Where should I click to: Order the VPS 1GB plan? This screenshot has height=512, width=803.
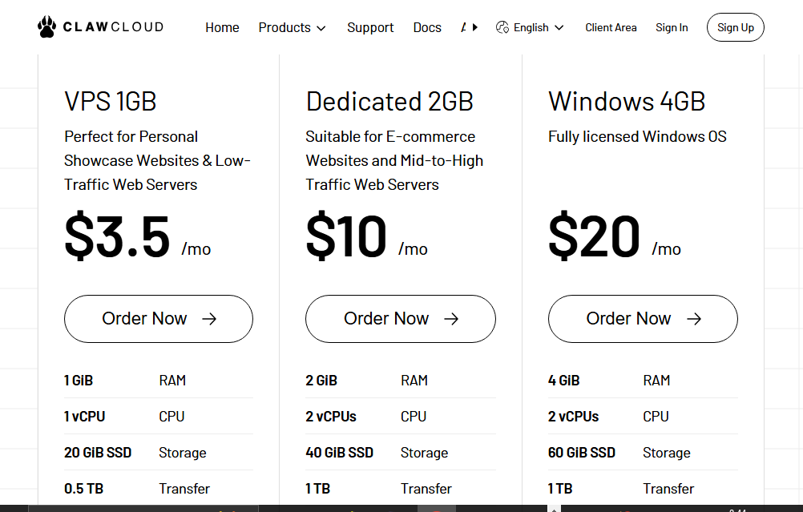coord(159,318)
